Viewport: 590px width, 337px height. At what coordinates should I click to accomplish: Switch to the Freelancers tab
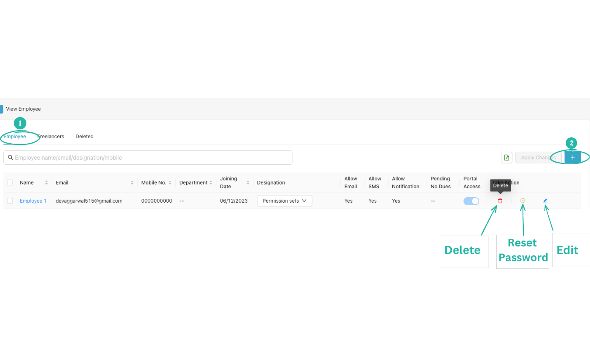pyautogui.click(x=51, y=136)
